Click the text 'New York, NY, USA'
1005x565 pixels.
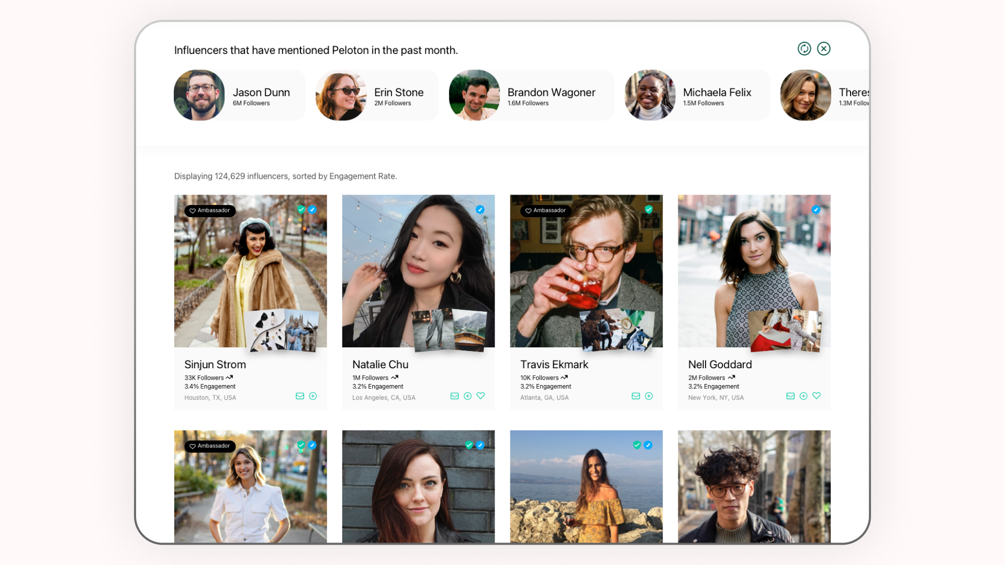pyautogui.click(x=716, y=398)
